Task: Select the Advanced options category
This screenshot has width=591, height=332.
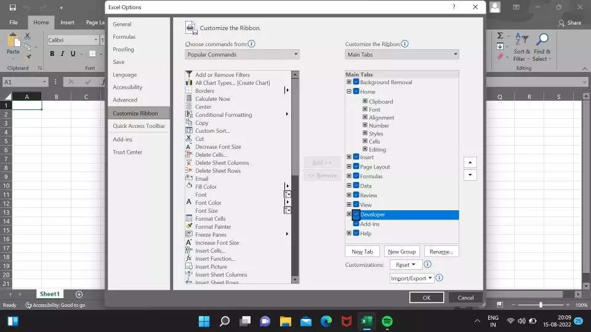Action: click(x=125, y=100)
